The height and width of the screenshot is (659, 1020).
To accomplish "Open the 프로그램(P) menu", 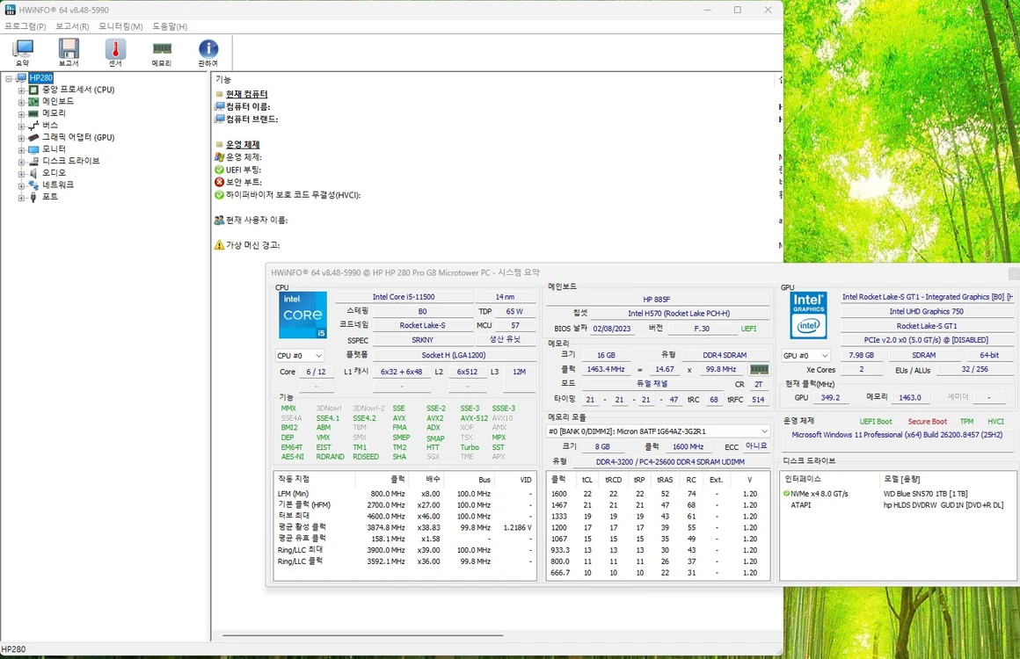I will coord(25,26).
